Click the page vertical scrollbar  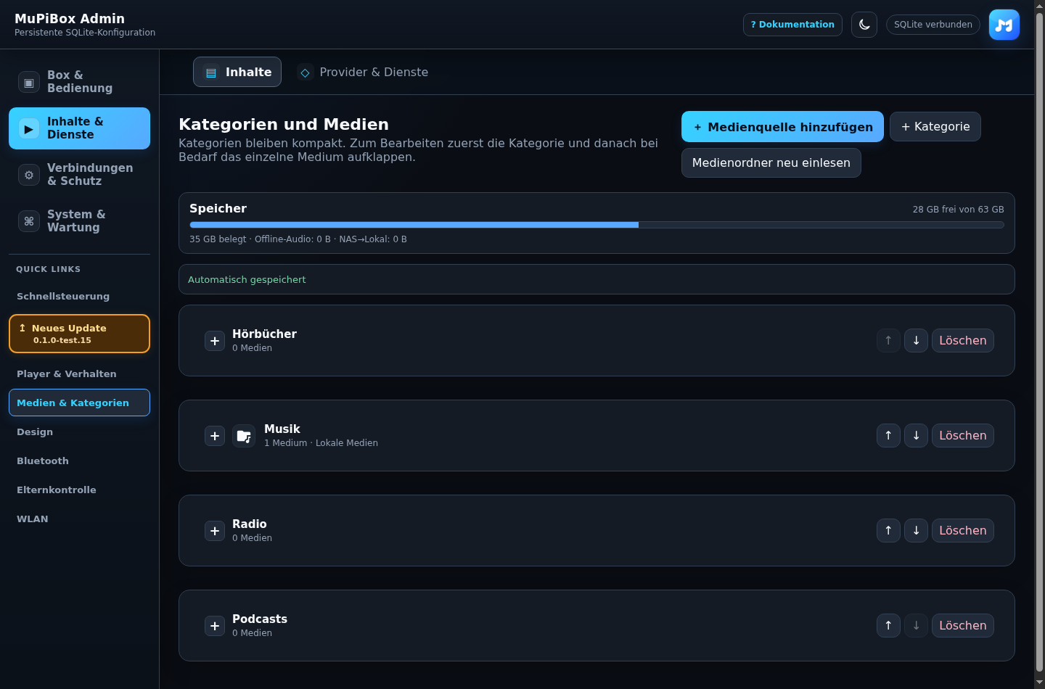point(1039,341)
